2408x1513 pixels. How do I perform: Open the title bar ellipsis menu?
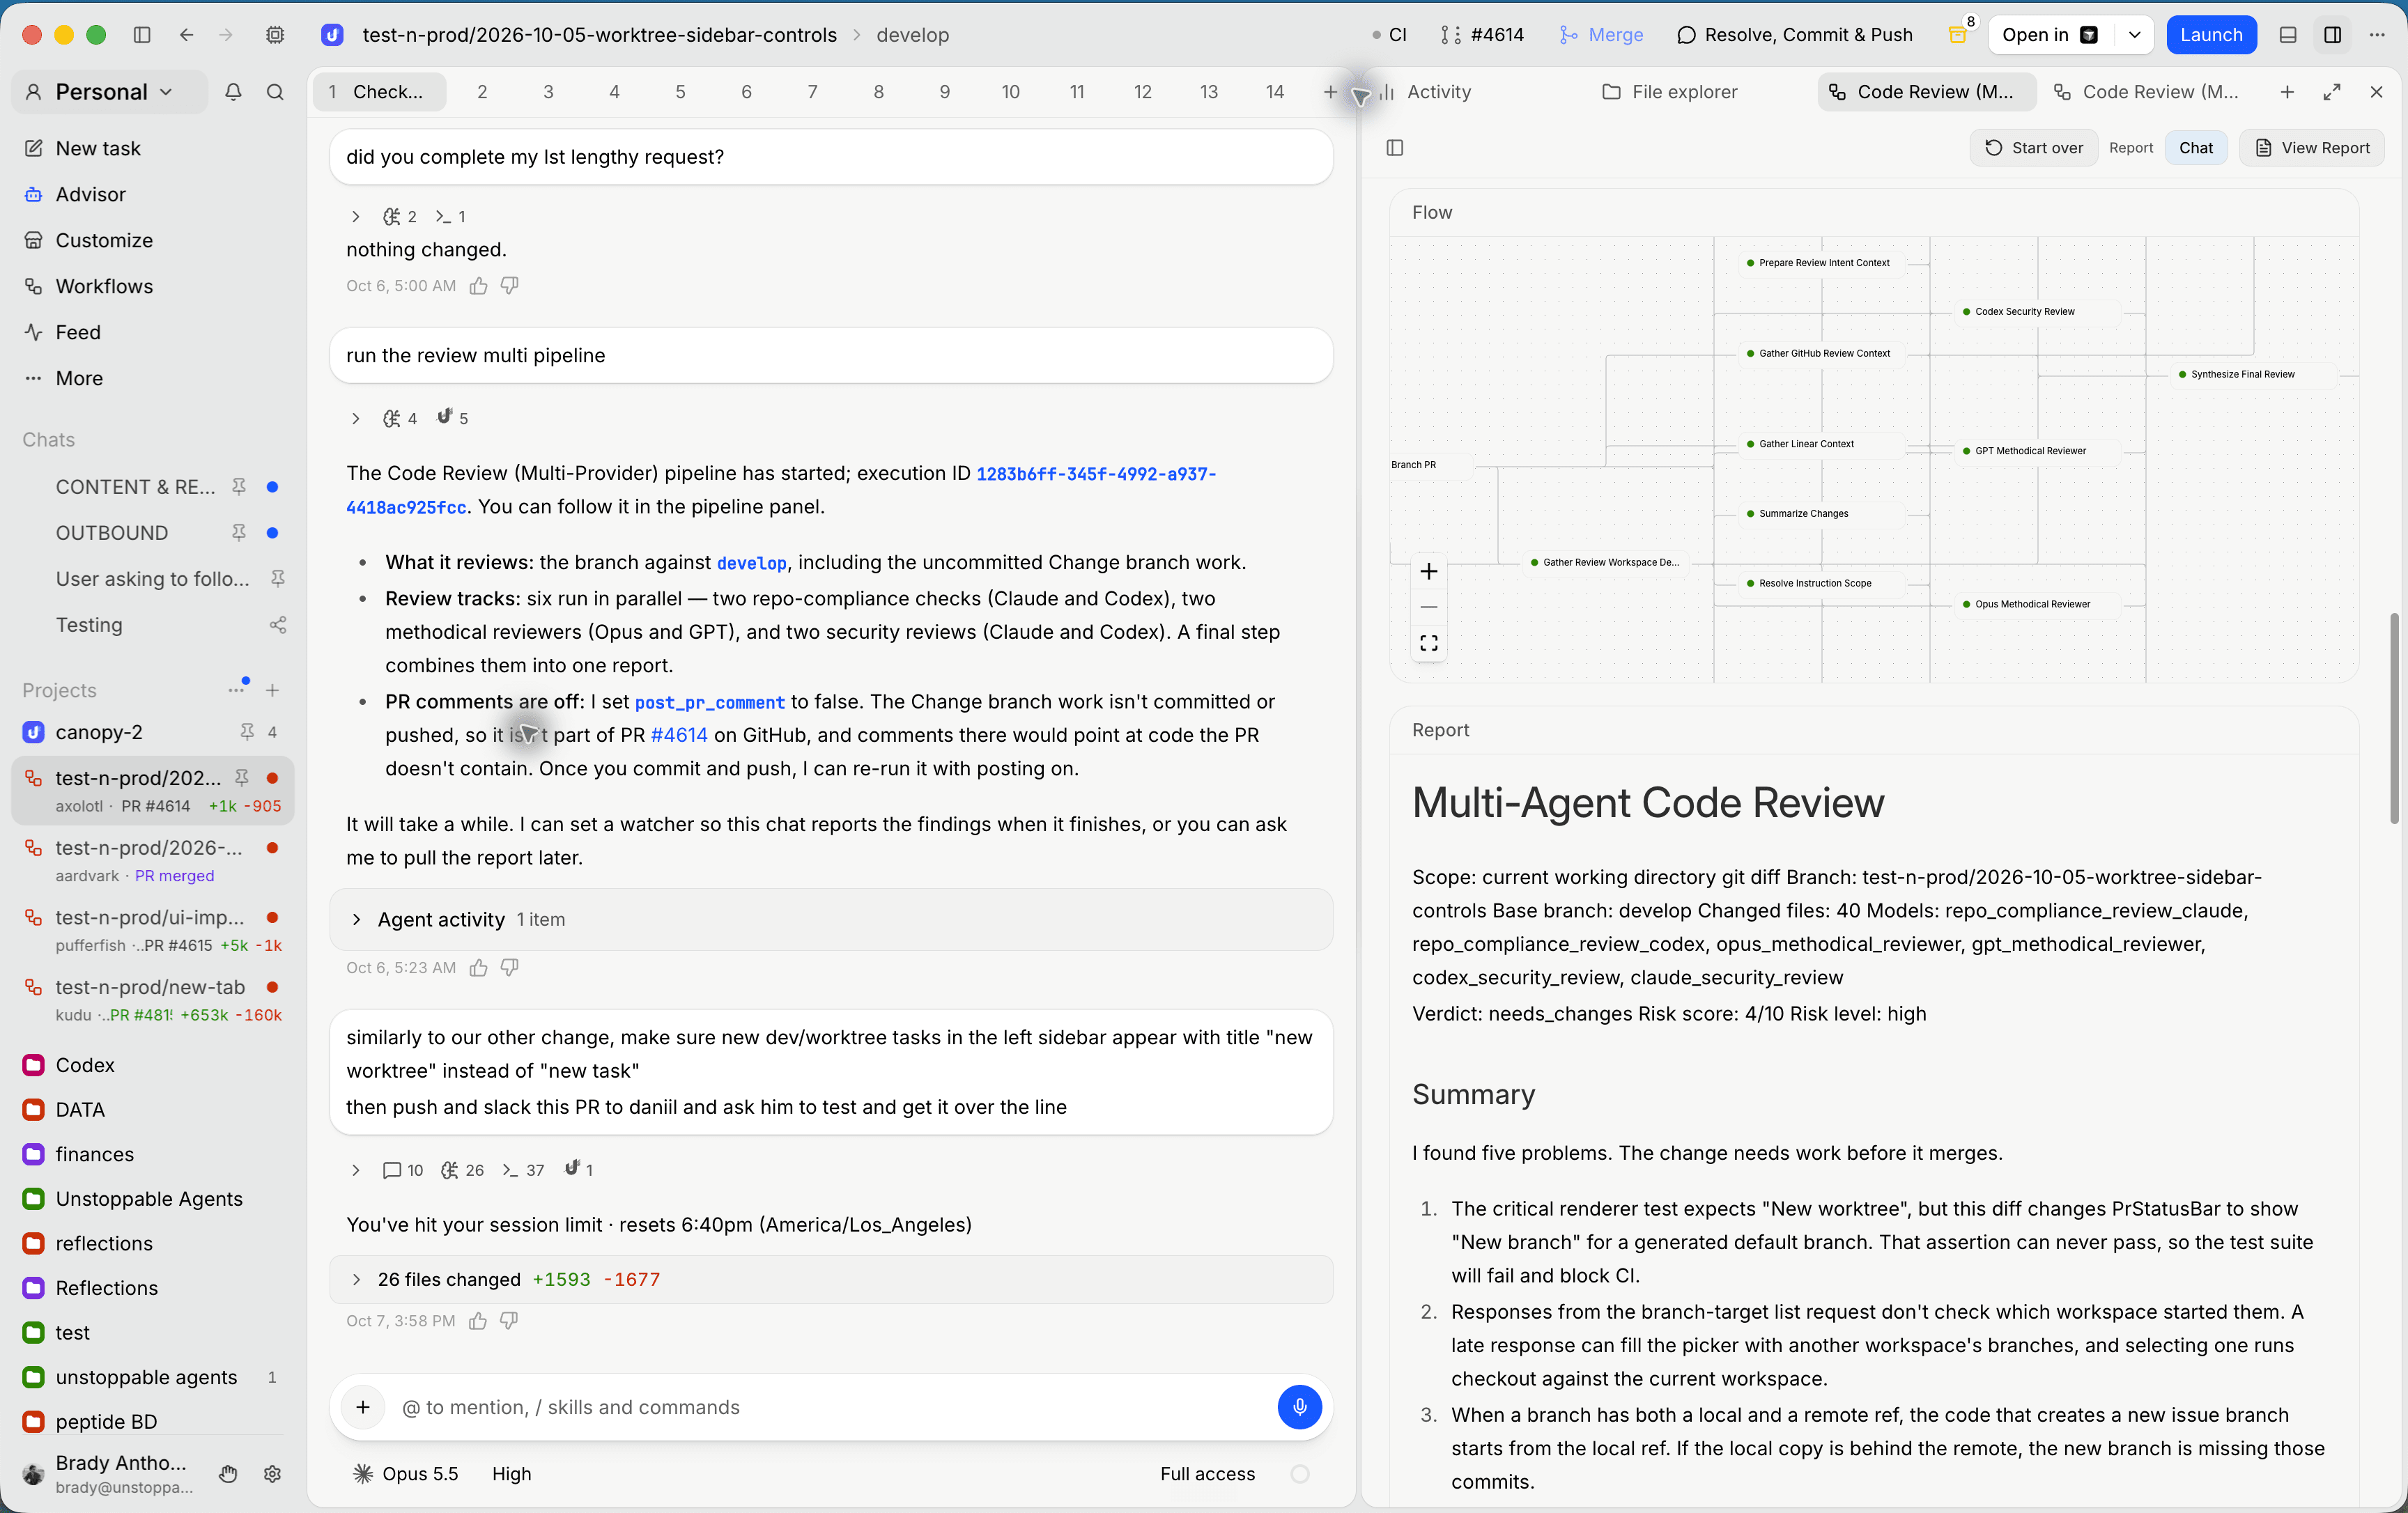tap(2377, 35)
